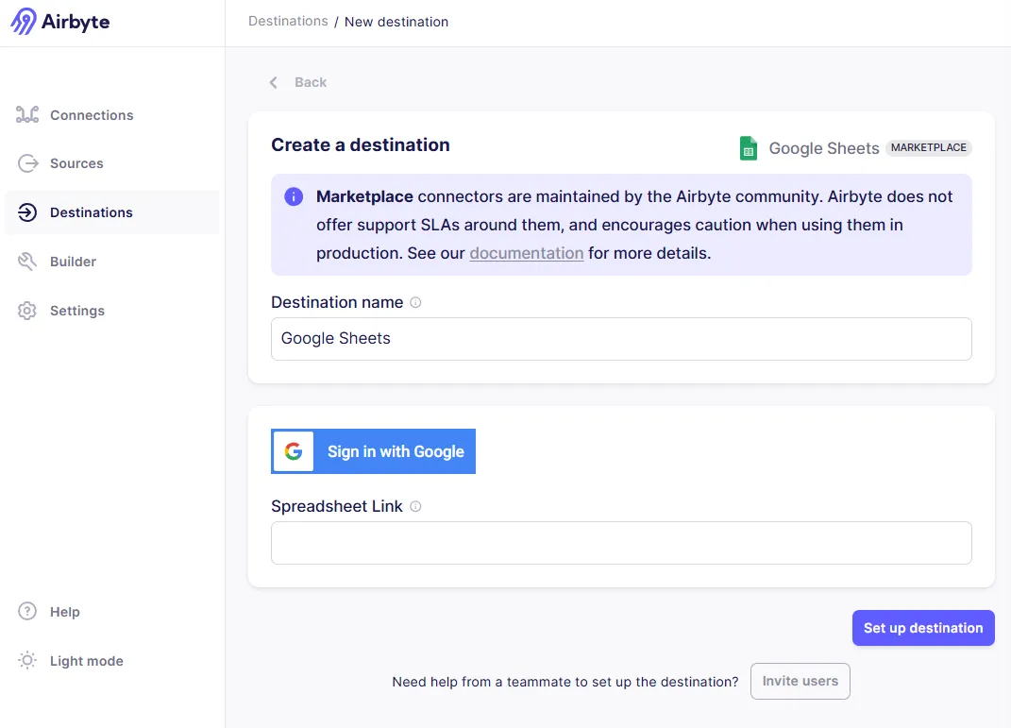Click the Settings gear icon
Screen dimensions: 1011x728
pos(27,310)
